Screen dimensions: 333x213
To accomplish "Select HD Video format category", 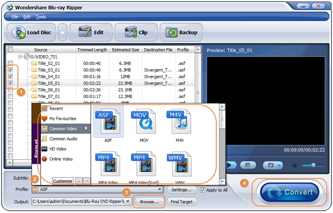I will pos(58,149).
